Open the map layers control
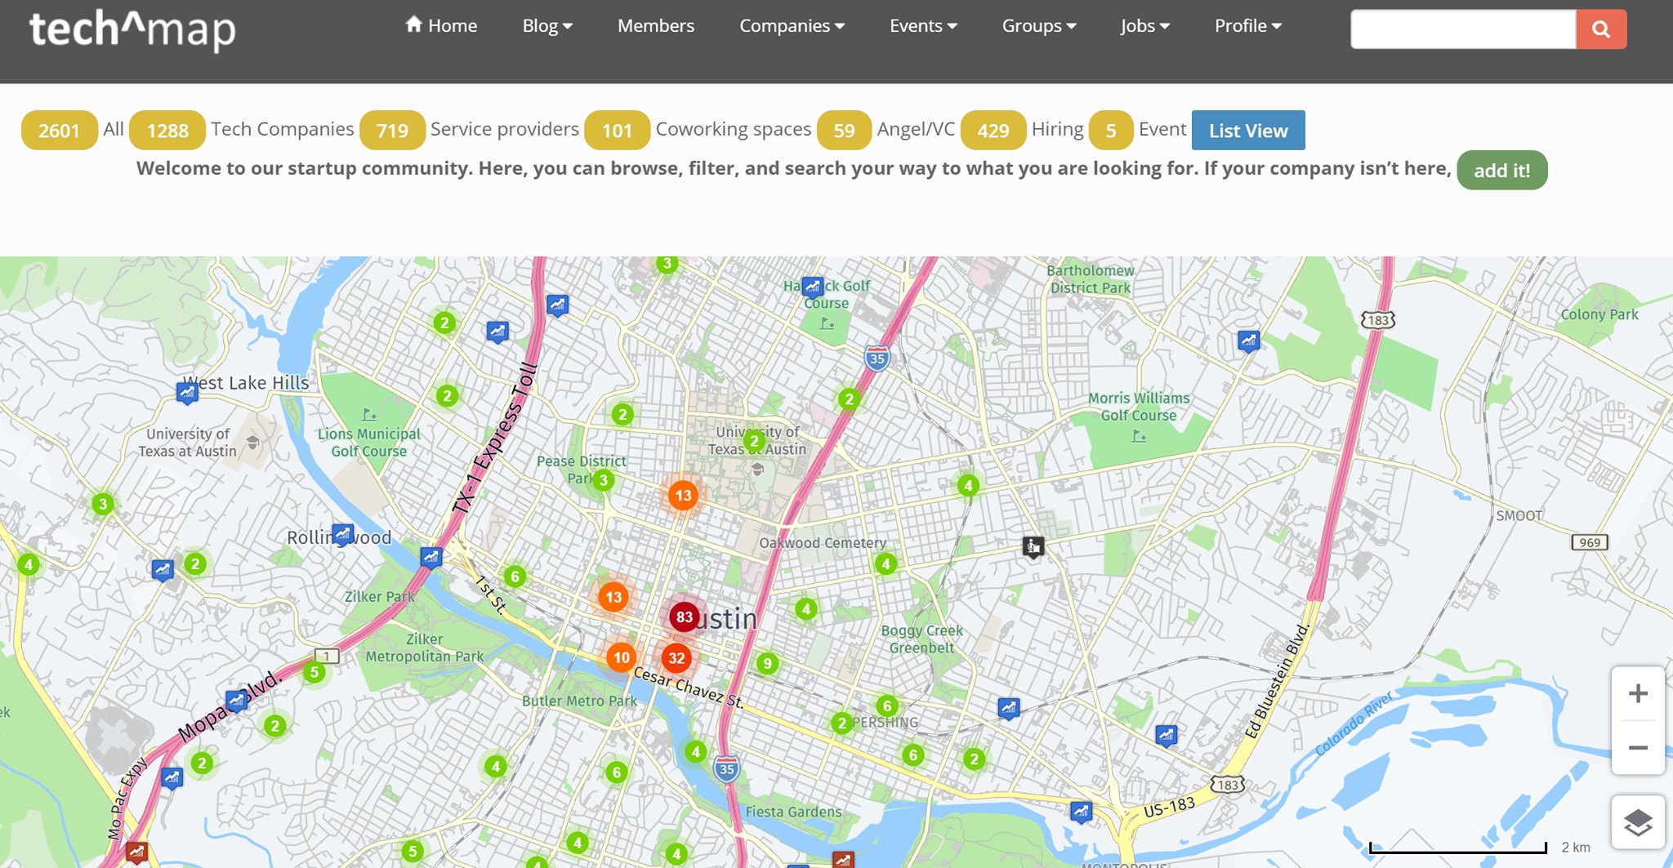 (1638, 822)
